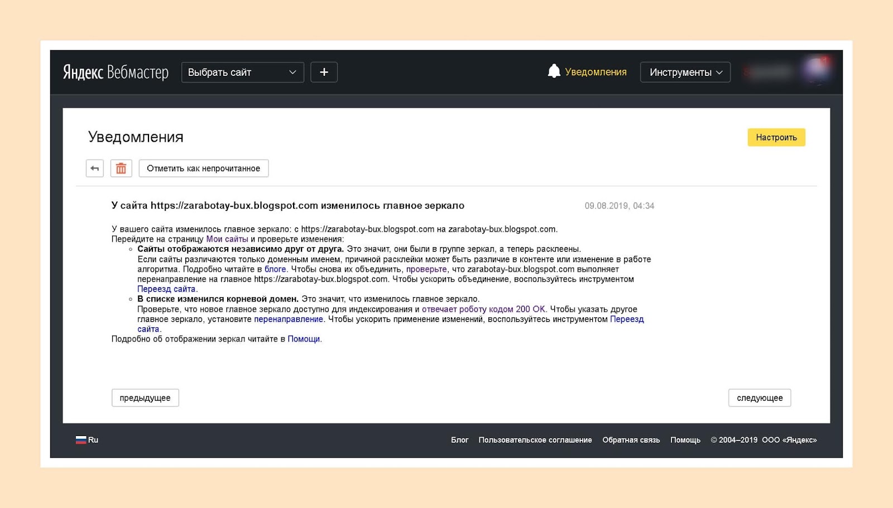The width and height of the screenshot is (893, 508).
Task: Click the Яндекс Вебмастер logo
Action: 116,72
